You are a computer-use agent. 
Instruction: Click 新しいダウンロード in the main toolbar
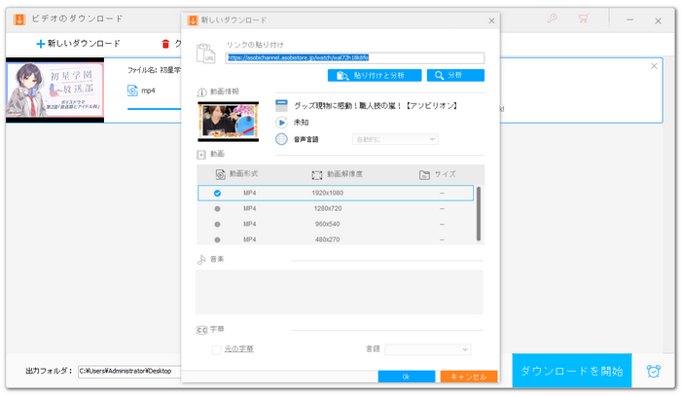[x=78, y=44]
